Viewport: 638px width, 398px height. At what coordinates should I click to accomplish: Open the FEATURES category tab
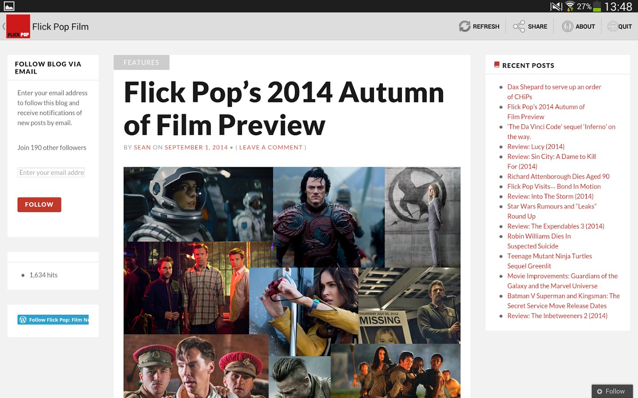click(x=141, y=62)
